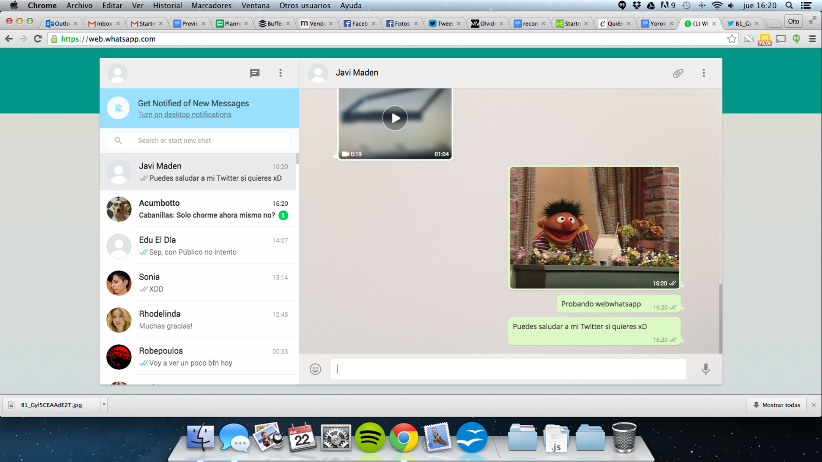Open the Sonia chat
This screenshot has width=822, height=462.
198,283
